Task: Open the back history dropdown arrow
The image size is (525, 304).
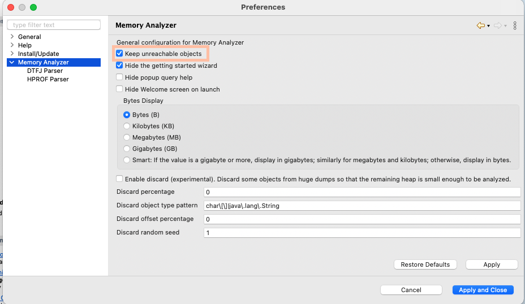Action: [x=488, y=26]
